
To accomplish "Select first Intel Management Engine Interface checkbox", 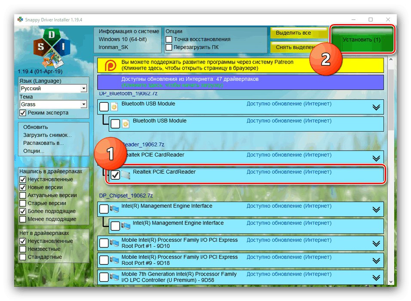I will pos(104,209).
